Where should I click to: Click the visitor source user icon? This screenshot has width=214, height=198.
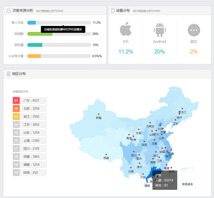coord(9,10)
